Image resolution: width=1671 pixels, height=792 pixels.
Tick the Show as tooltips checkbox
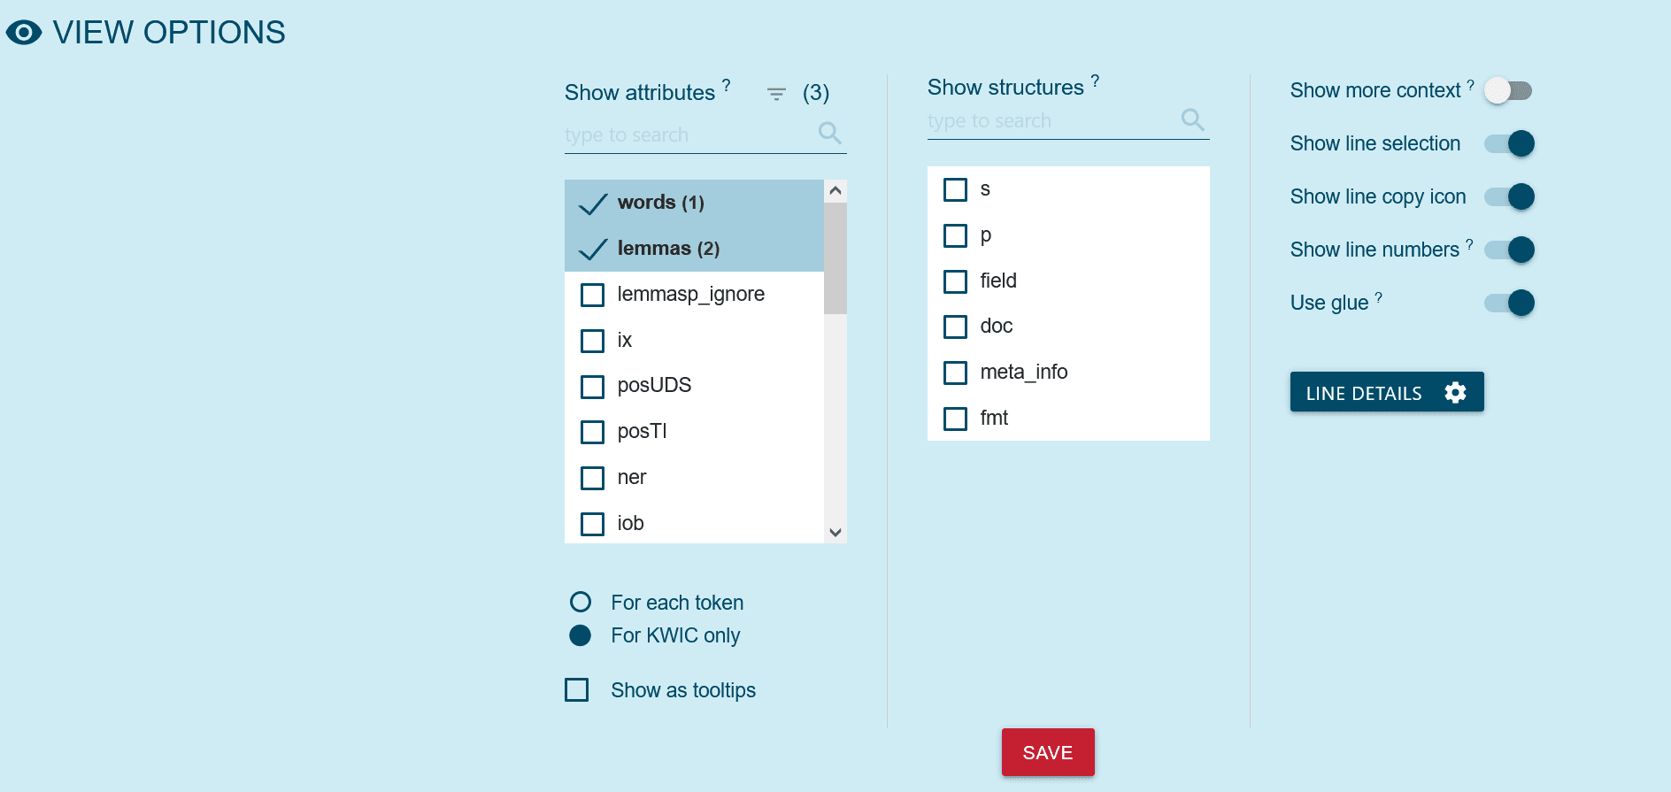577,690
